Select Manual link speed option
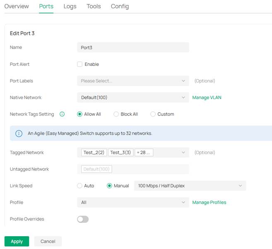 (x=110, y=186)
